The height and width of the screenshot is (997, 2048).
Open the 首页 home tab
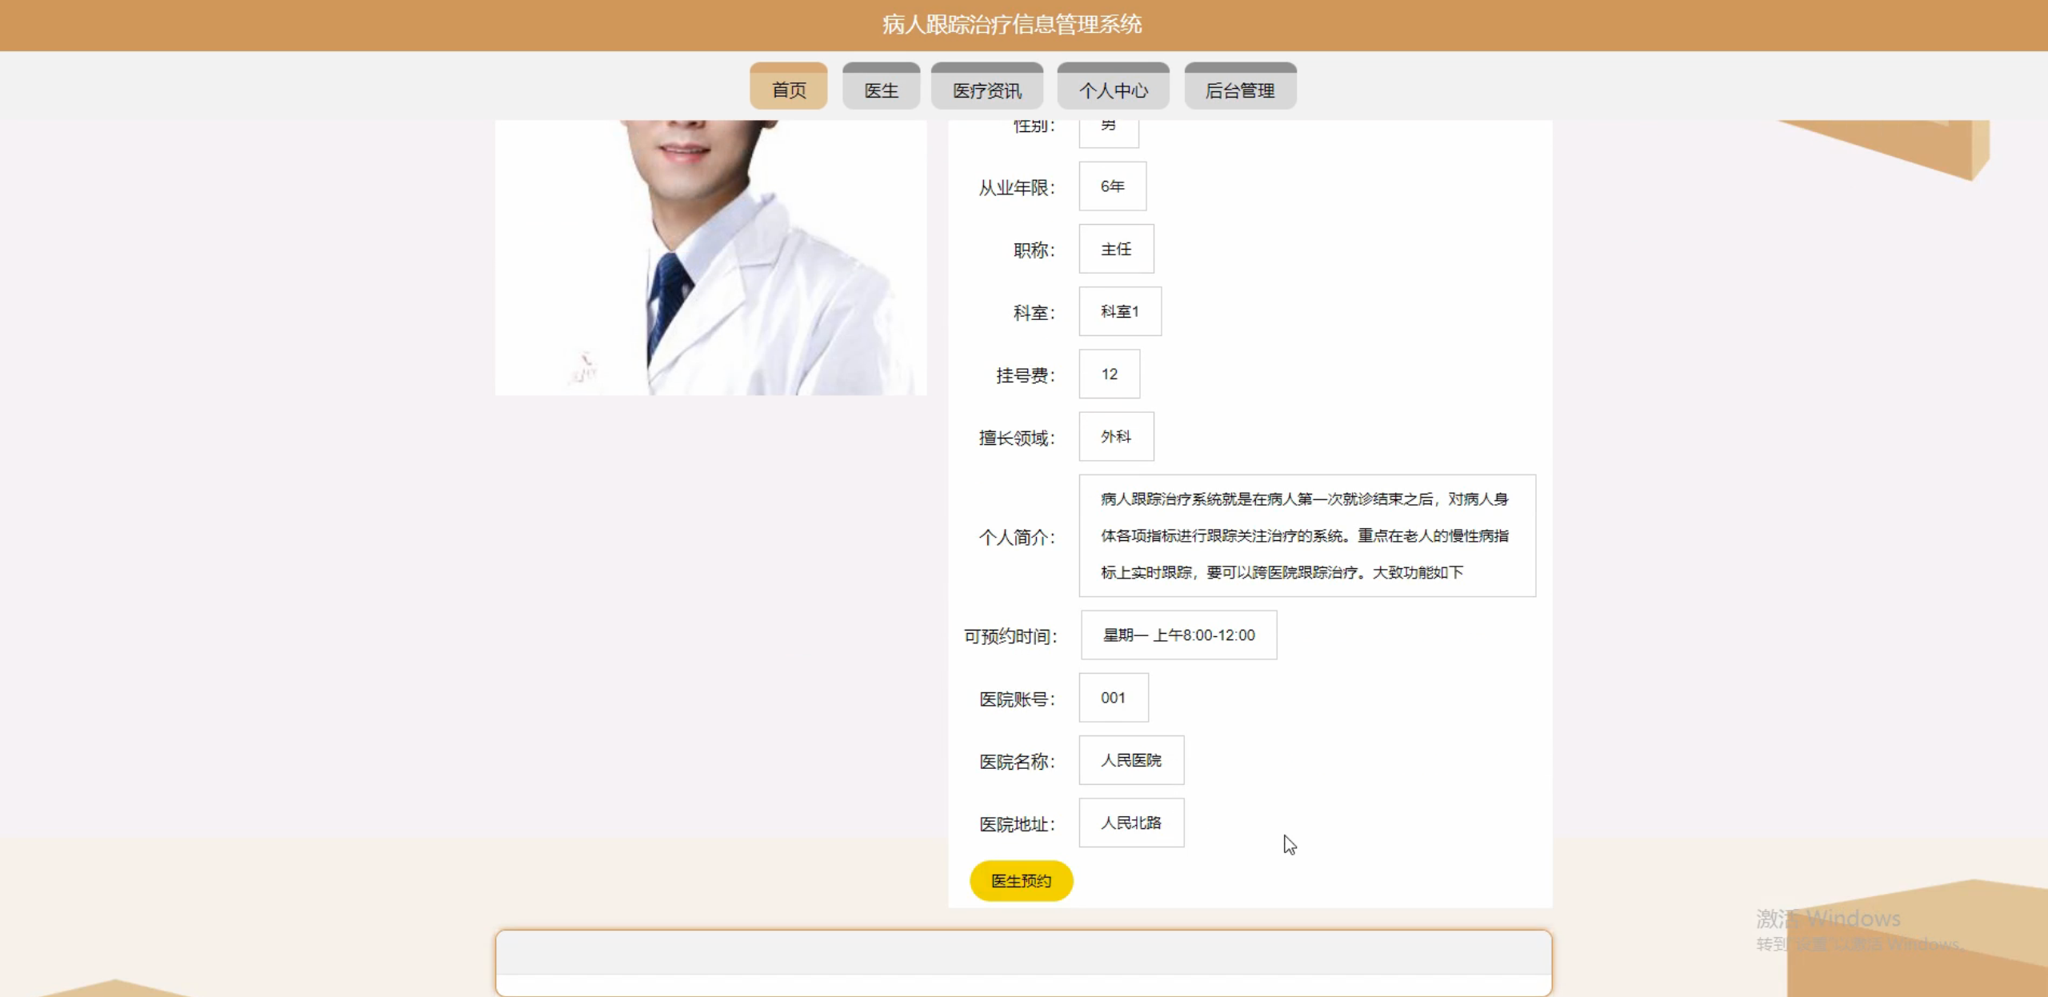click(x=788, y=88)
